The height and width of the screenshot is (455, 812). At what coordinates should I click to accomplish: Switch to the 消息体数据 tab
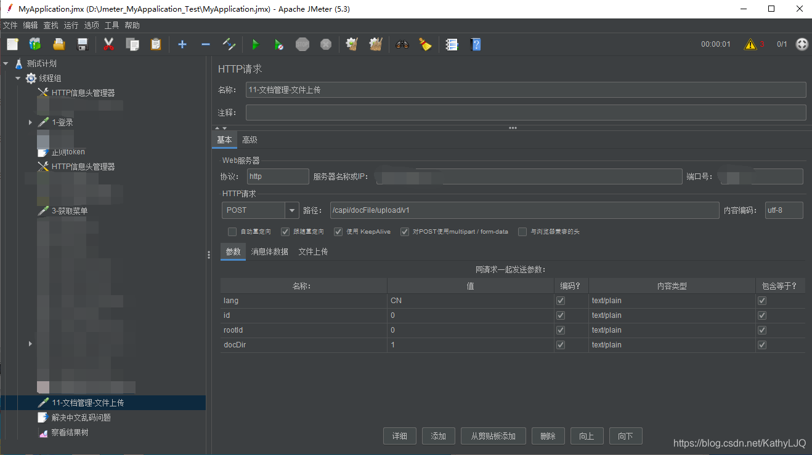pos(269,251)
